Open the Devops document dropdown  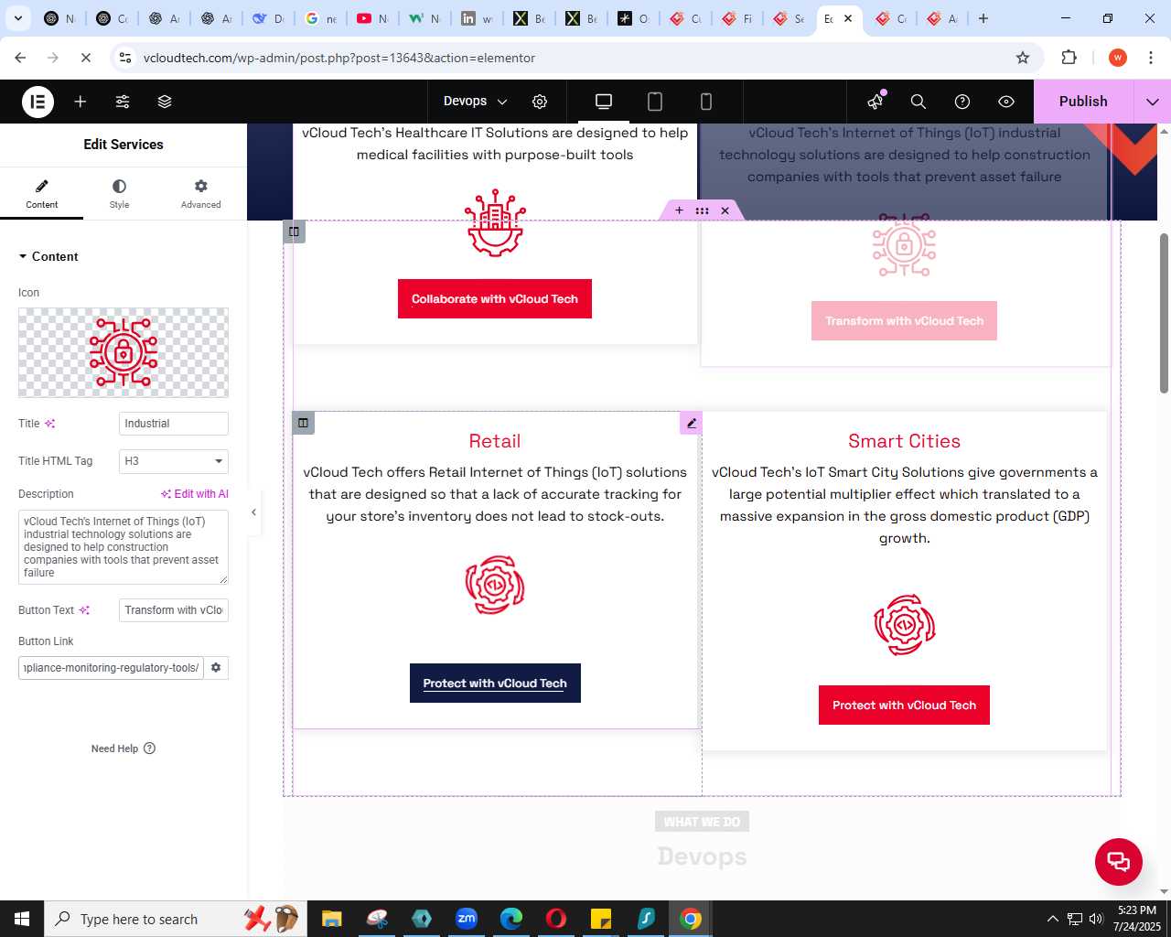(475, 102)
